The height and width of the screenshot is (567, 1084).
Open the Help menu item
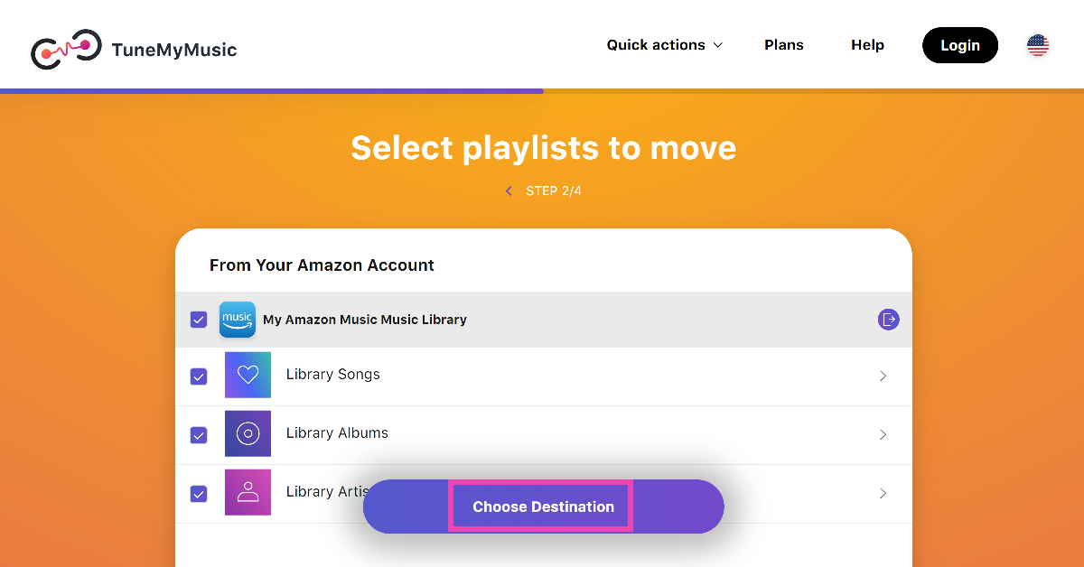(x=867, y=45)
